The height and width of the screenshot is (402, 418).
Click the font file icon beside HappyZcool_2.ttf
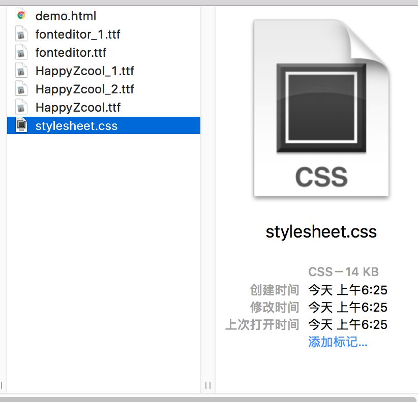point(21,89)
